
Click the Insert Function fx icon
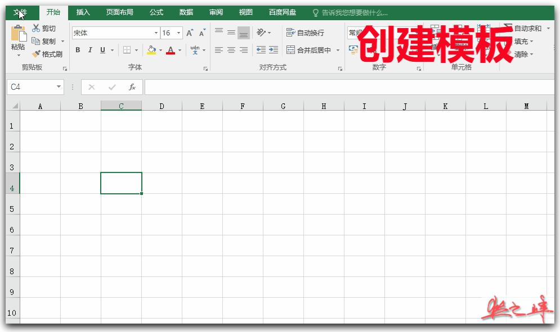point(133,87)
